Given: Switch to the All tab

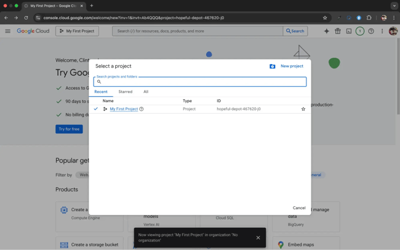Looking at the screenshot, I should (146, 92).
